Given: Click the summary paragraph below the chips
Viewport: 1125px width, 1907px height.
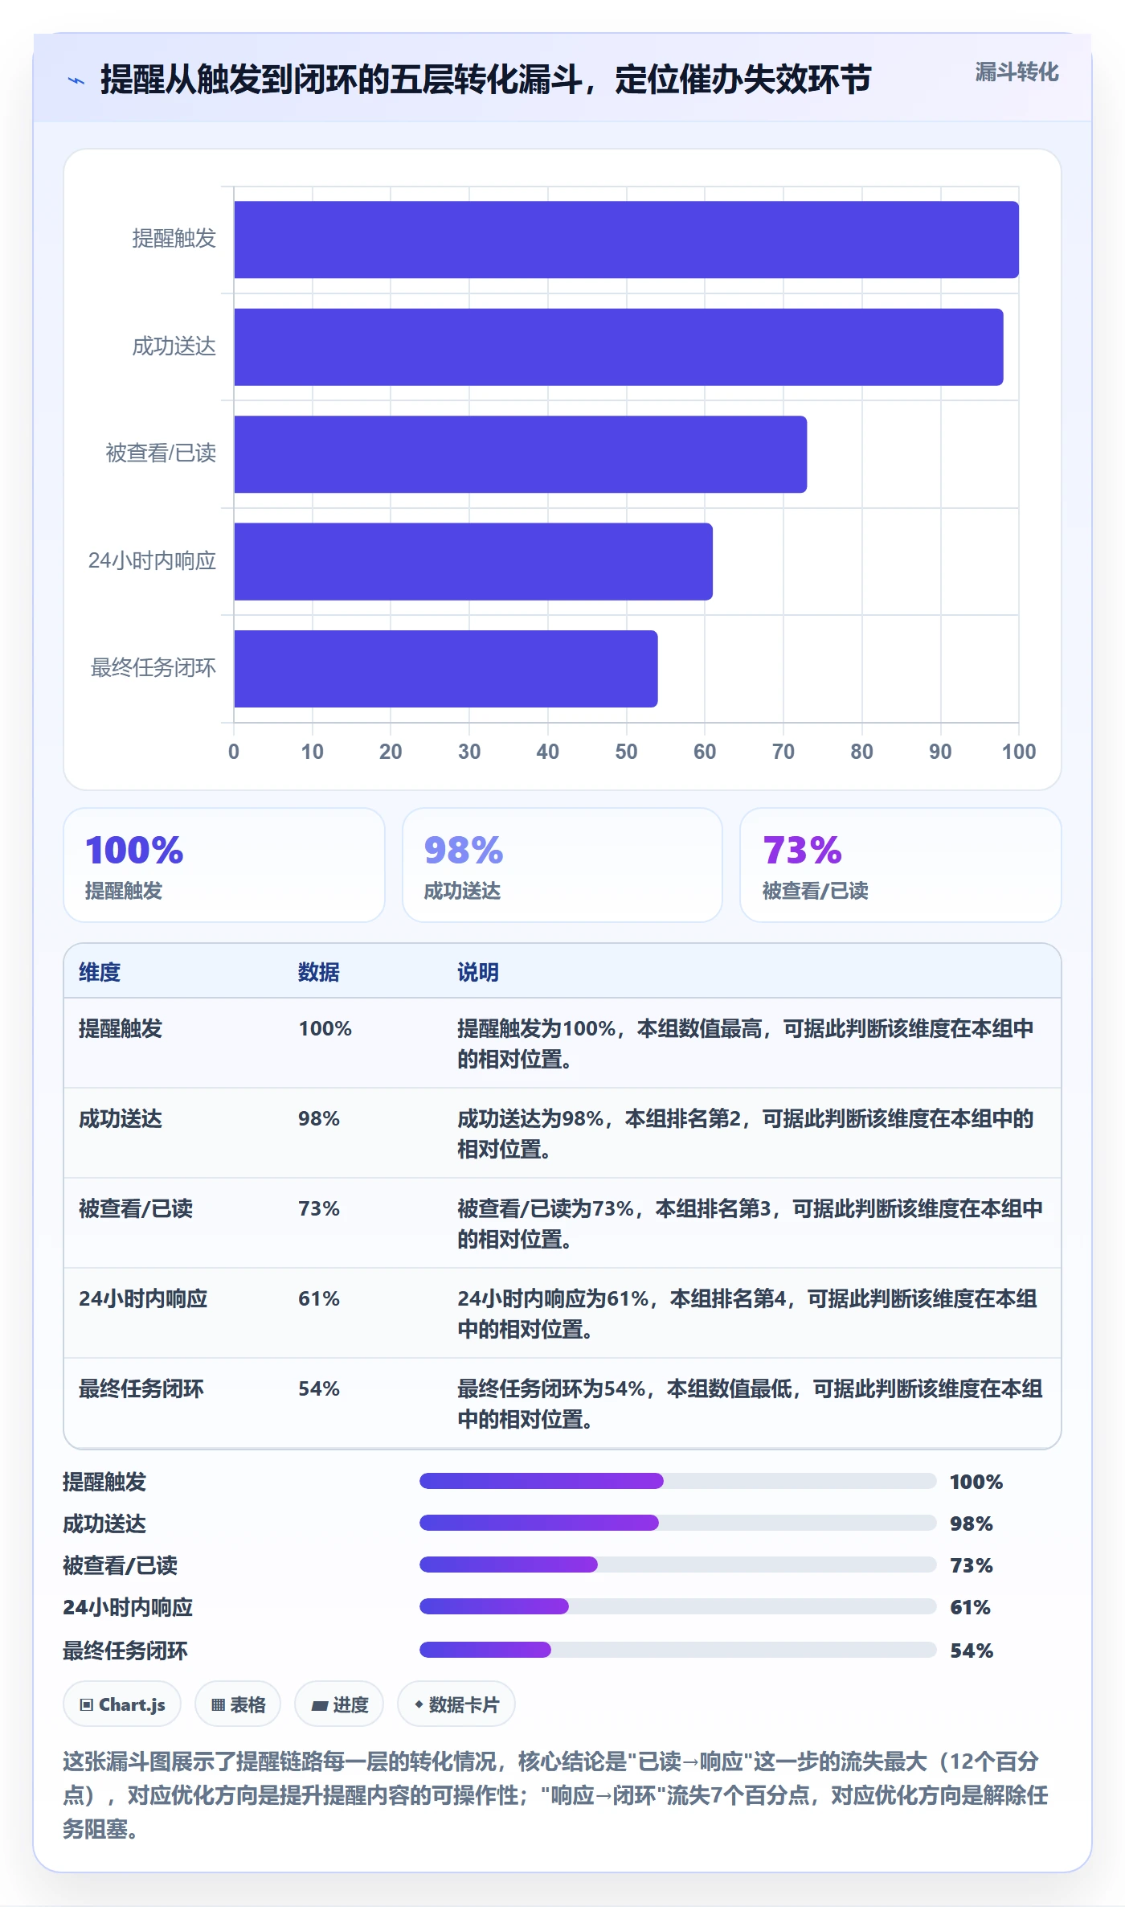Looking at the screenshot, I should [x=556, y=1795].
